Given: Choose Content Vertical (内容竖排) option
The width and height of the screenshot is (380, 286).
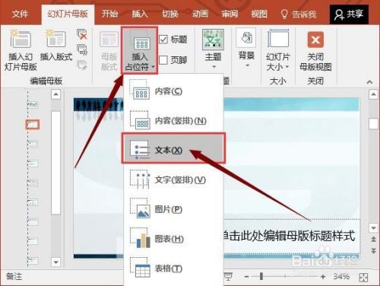Looking at the screenshot, I should pos(173,121).
